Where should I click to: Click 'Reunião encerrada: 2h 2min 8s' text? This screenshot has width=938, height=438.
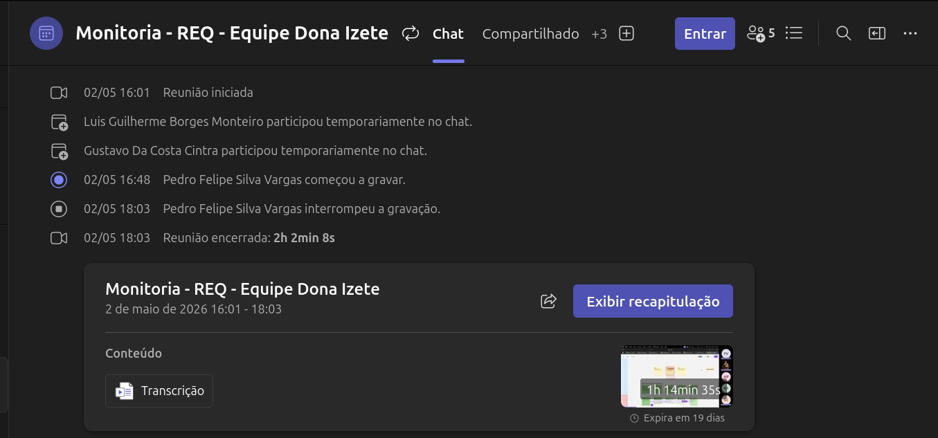point(249,238)
